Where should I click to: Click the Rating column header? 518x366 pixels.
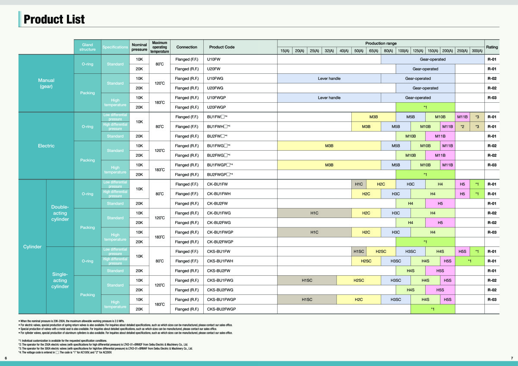(492, 47)
